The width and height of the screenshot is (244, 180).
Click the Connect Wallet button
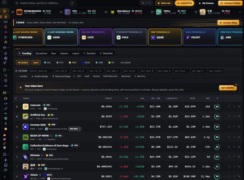pyautogui.click(x=230, y=3)
